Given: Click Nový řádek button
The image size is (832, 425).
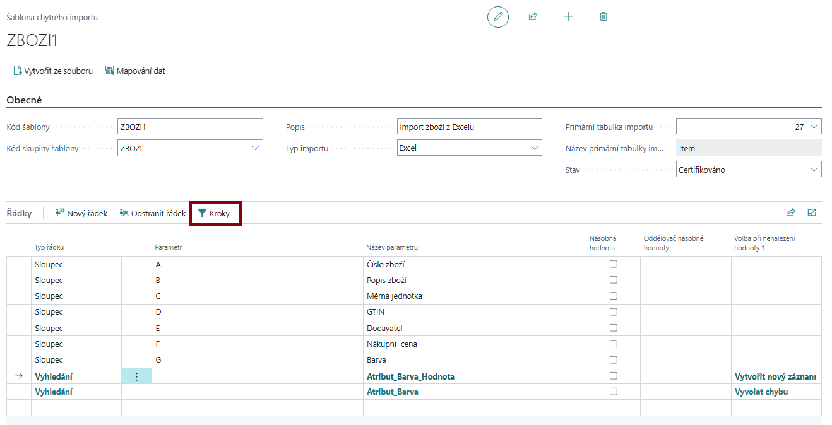Looking at the screenshot, I should pyautogui.click(x=81, y=214).
